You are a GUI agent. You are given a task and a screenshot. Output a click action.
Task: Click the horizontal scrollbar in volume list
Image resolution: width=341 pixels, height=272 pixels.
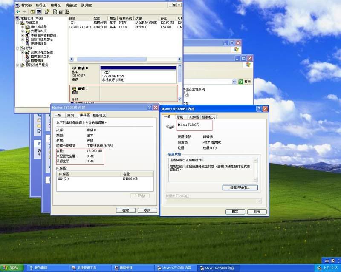click(x=124, y=59)
